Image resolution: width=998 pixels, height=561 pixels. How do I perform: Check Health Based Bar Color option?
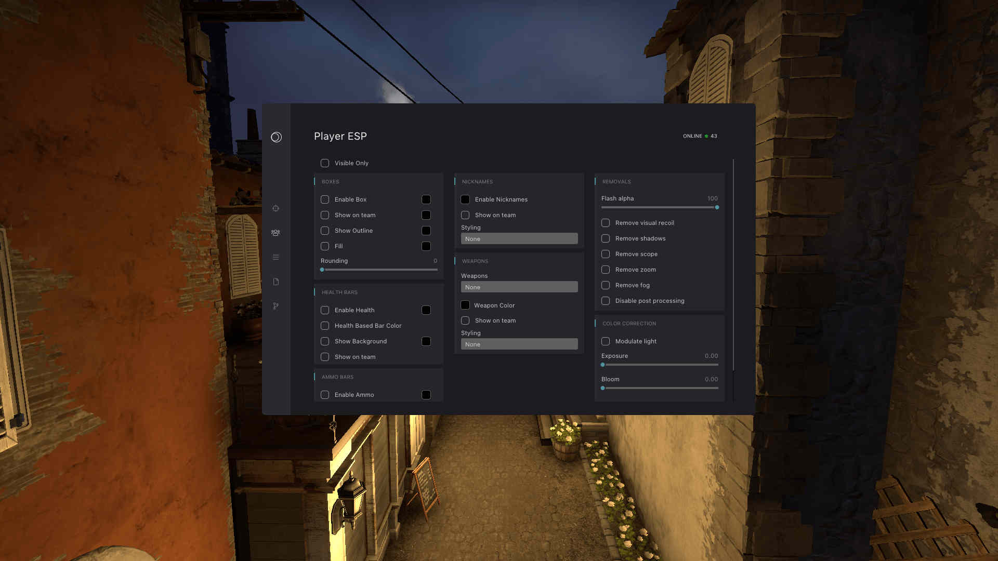[x=325, y=325]
